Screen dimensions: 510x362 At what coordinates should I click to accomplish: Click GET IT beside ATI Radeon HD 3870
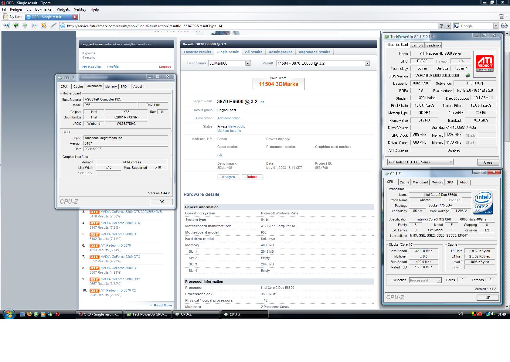click(x=94, y=246)
